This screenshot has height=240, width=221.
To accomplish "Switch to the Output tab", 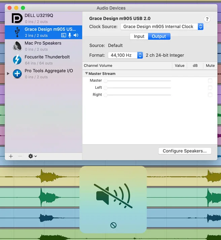I will (x=159, y=36).
